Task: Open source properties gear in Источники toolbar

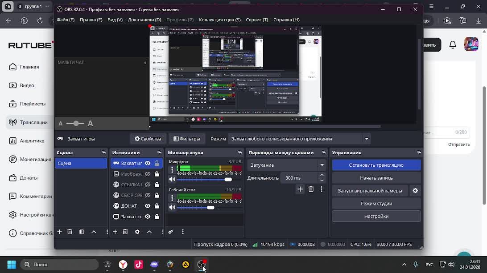Action: coord(137,232)
